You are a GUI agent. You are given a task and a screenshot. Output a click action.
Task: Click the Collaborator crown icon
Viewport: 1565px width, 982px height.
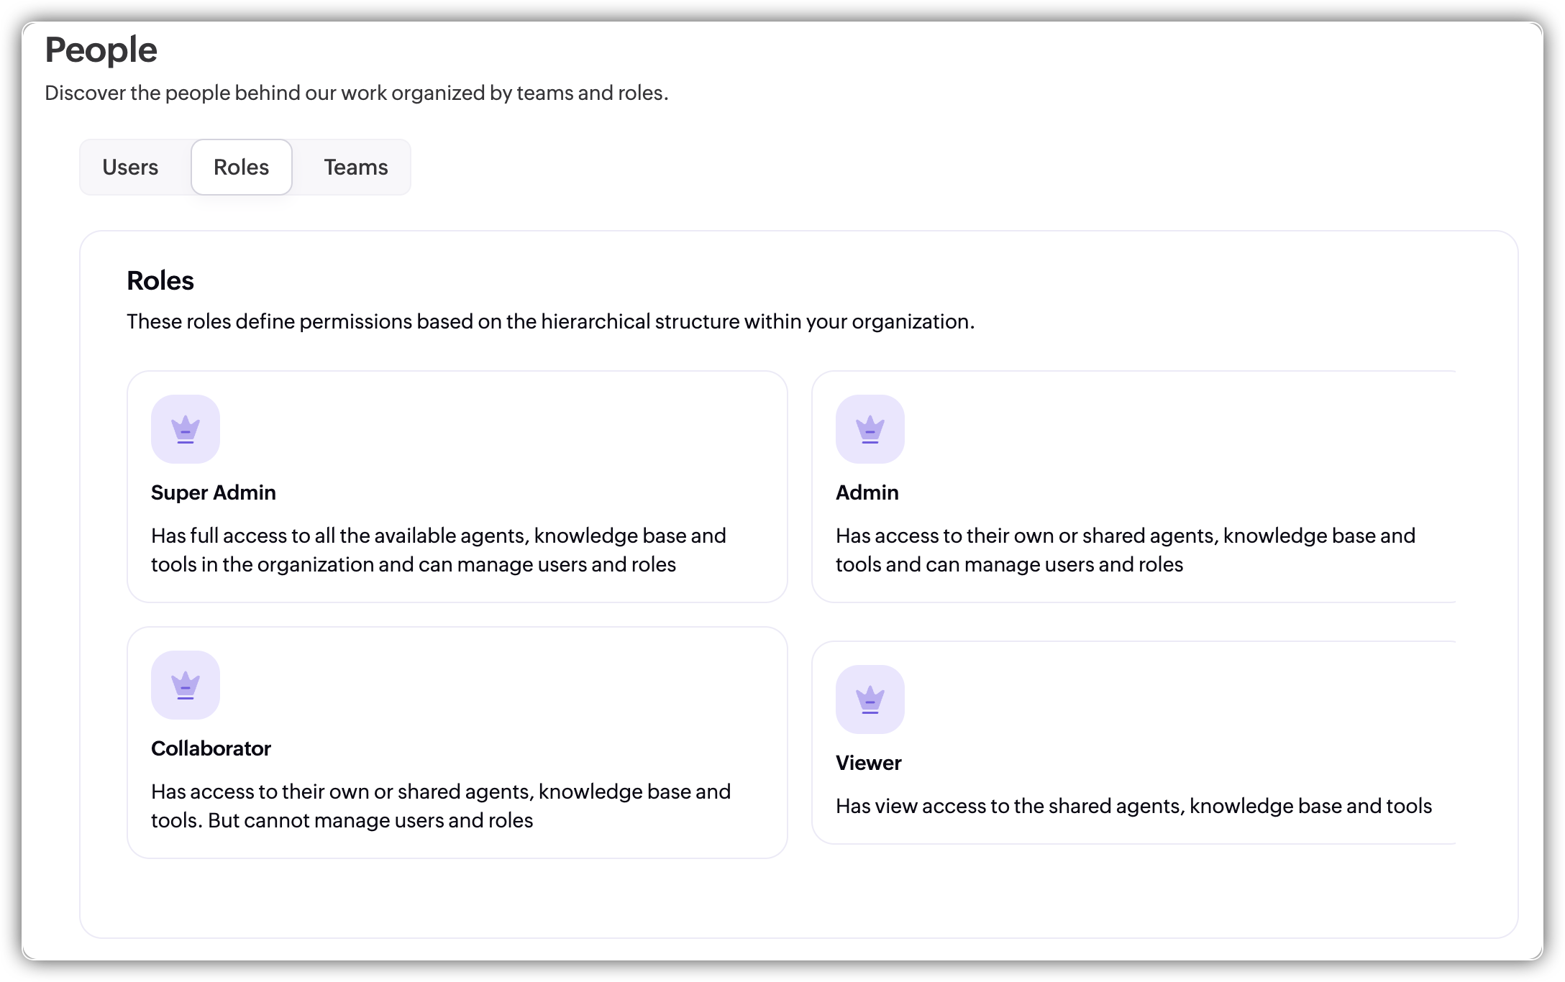pyautogui.click(x=186, y=685)
